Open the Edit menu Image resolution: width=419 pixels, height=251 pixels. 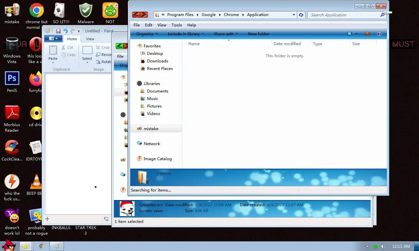coord(149,25)
